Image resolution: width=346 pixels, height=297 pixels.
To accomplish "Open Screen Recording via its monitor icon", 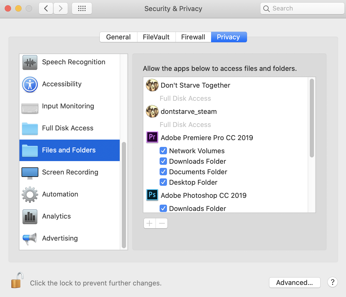I will click(30, 173).
